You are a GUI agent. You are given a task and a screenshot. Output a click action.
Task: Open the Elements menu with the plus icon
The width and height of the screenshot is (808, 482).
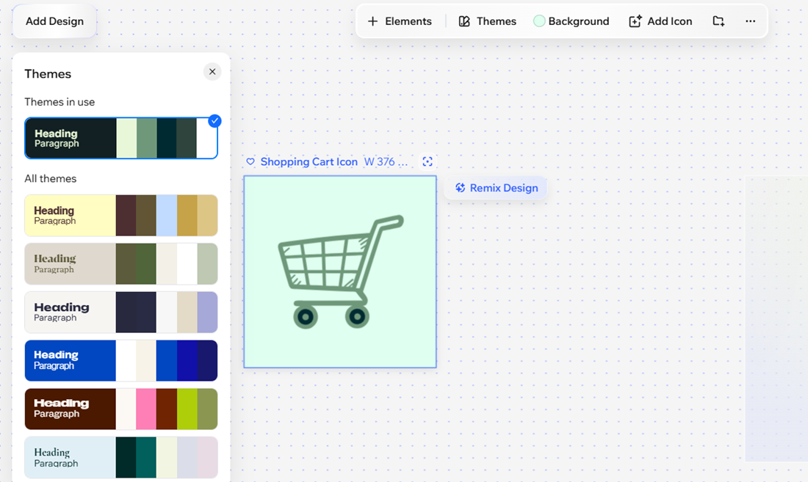[400, 21]
